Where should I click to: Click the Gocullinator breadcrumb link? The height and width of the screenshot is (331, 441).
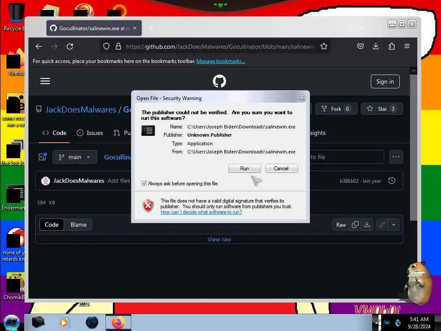click(x=118, y=157)
